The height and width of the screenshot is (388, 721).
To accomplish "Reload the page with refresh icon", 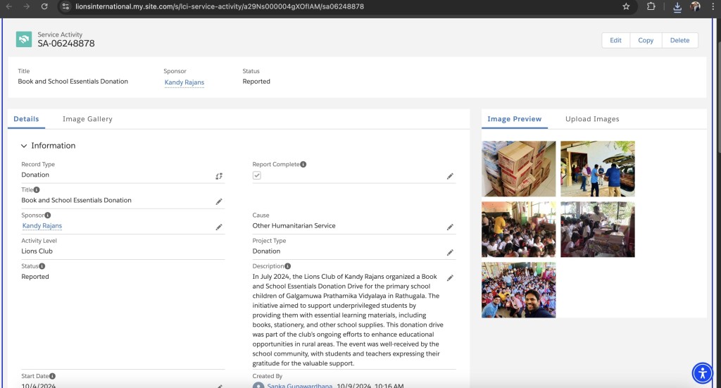I will pyautogui.click(x=44, y=6).
